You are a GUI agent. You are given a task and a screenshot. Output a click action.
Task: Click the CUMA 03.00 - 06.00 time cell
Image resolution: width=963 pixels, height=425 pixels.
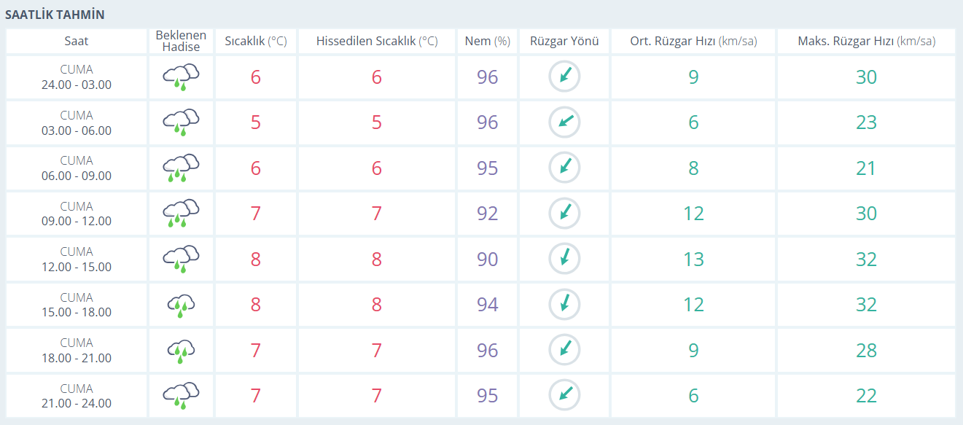pos(77,122)
